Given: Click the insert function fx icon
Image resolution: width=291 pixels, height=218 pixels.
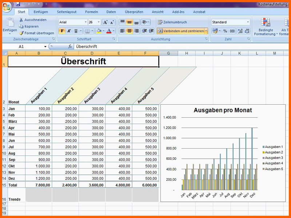Looking at the screenshot, I should (70, 47).
